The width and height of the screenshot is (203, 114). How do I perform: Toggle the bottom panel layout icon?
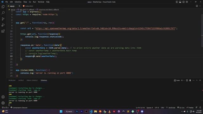pos(180,2)
